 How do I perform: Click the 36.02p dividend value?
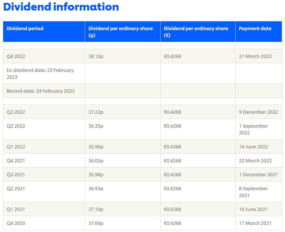(96, 161)
